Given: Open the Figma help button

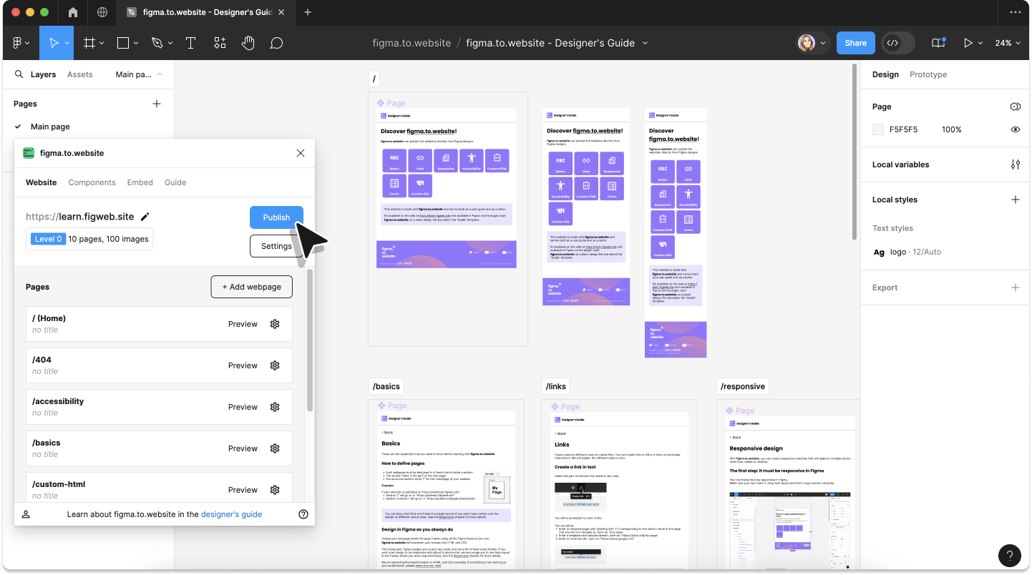Looking at the screenshot, I should coord(1009,555).
